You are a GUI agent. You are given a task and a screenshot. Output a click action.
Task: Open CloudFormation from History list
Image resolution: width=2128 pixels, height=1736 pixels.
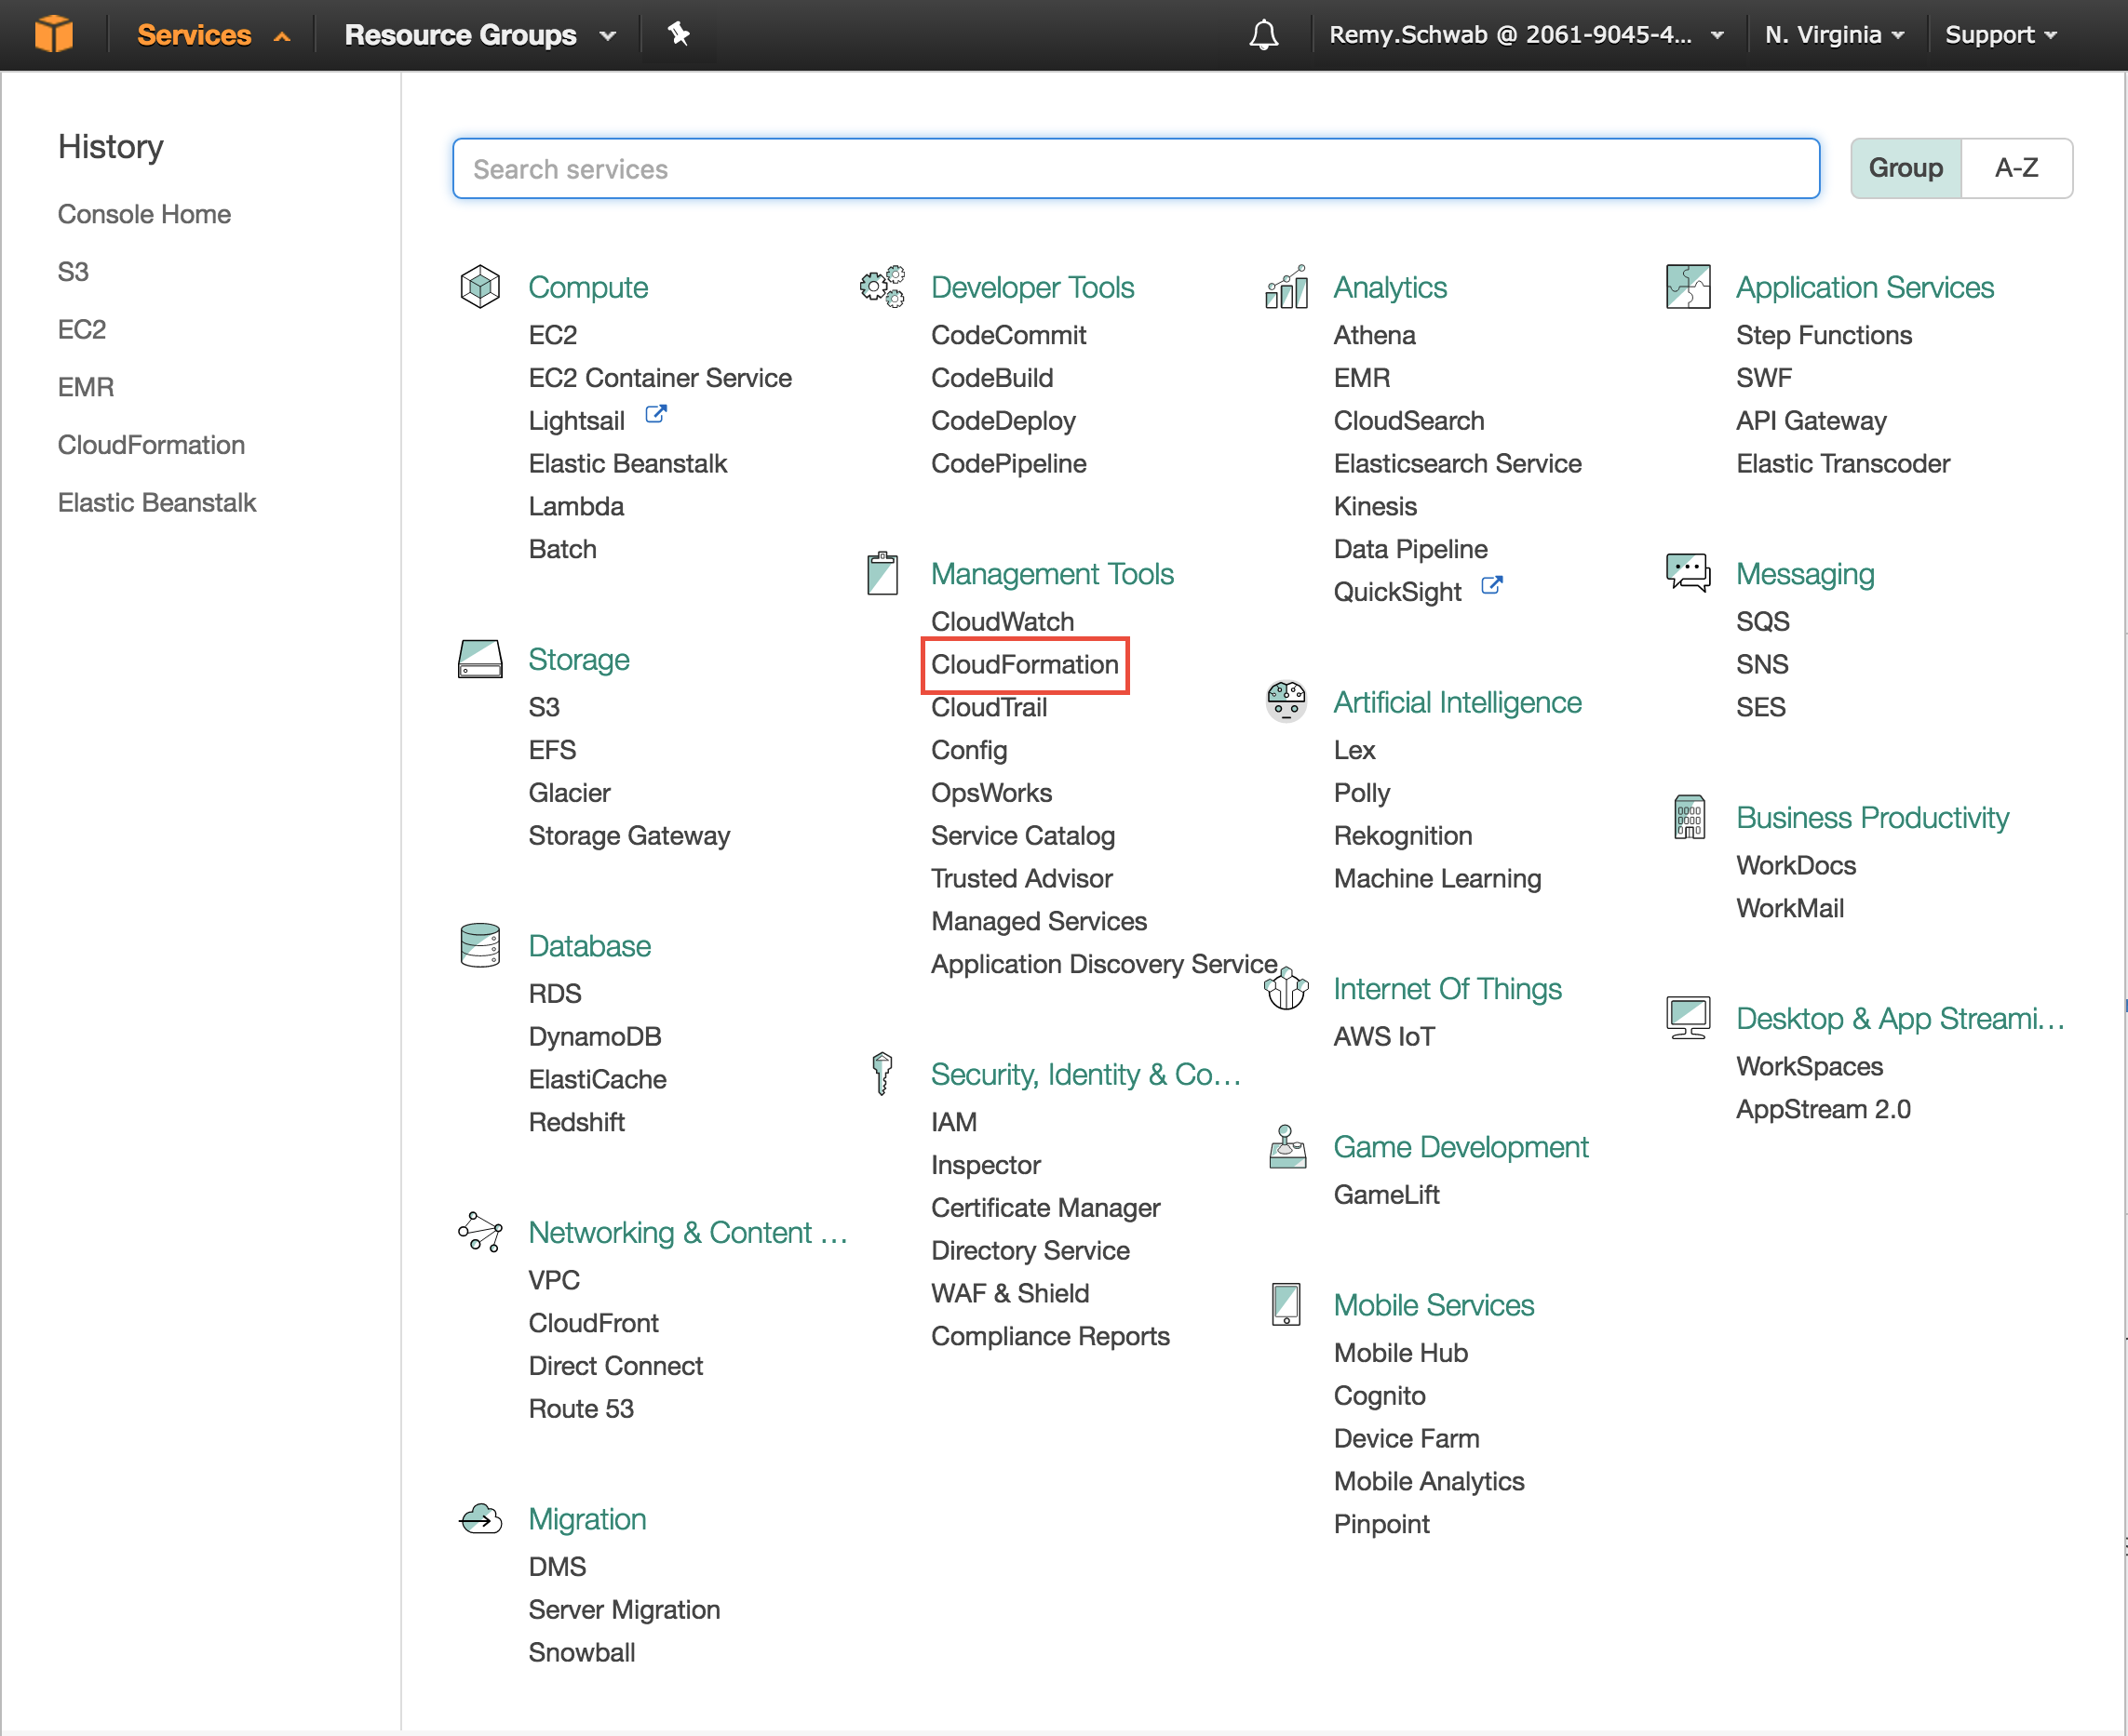pos(151,445)
